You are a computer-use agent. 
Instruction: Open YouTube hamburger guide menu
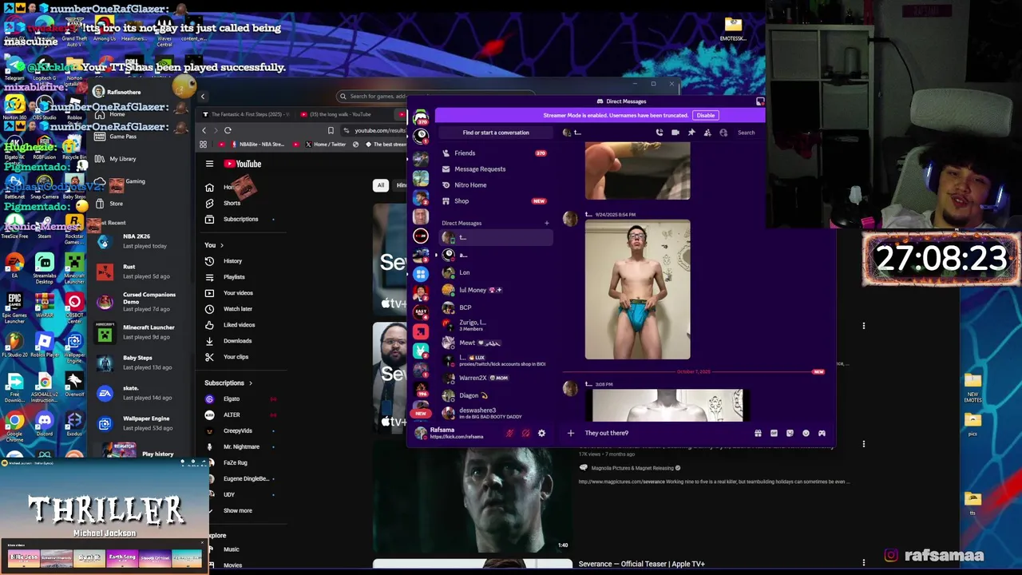coord(209,164)
